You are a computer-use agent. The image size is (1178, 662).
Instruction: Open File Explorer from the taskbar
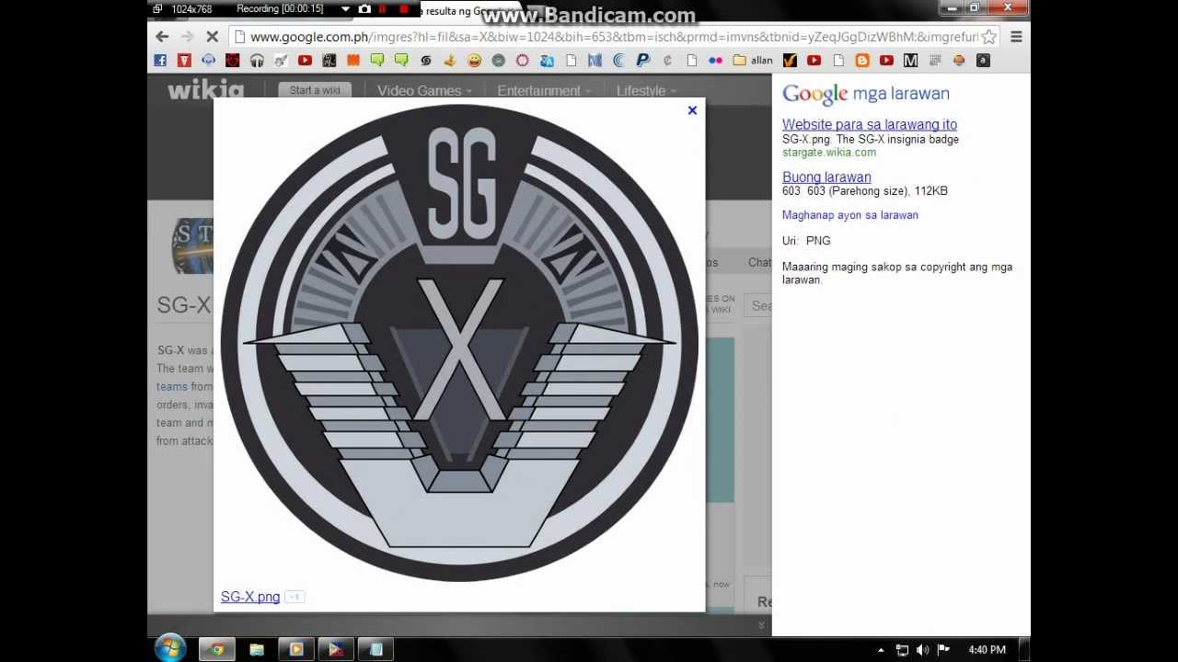257,650
